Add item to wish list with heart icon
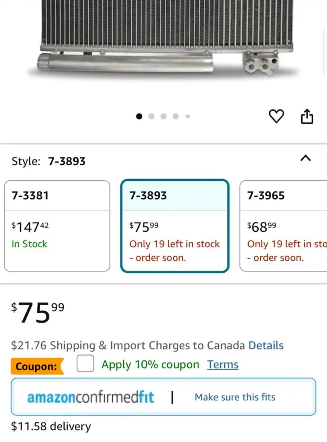 [x=276, y=116]
